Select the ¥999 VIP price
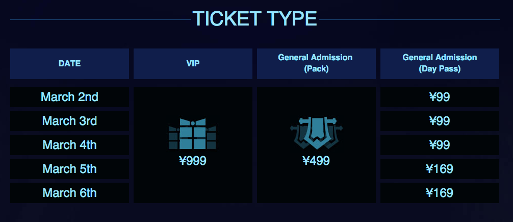 click(x=193, y=161)
